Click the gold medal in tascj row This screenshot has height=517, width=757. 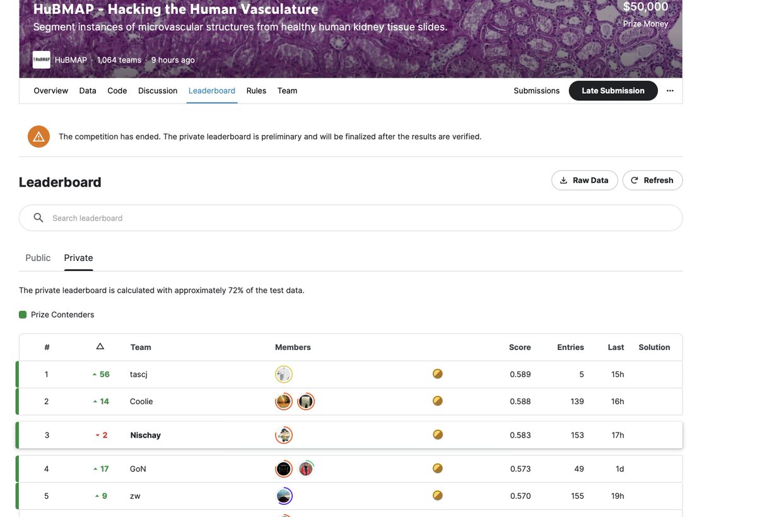pos(438,374)
